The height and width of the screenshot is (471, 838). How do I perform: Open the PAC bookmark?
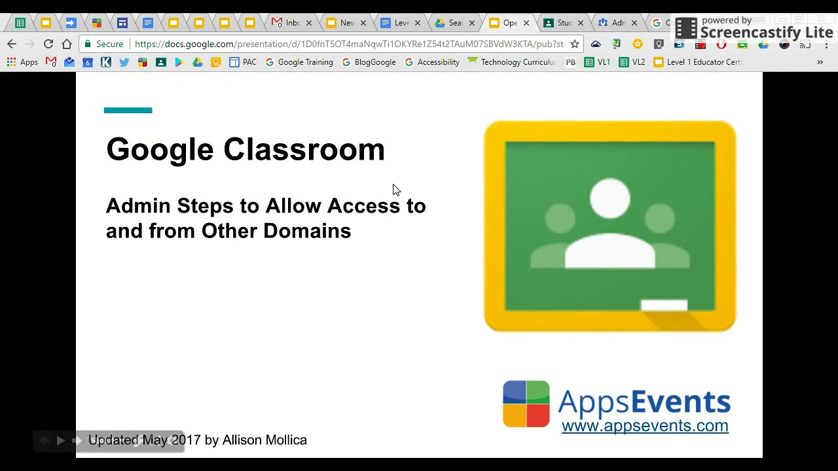243,62
